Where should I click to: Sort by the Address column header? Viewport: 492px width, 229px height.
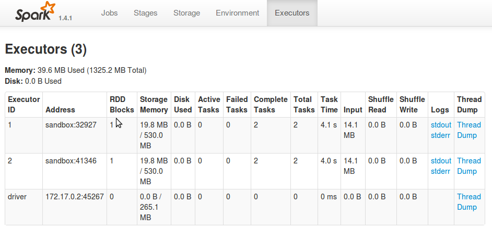pyautogui.click(x=60, y=110)
